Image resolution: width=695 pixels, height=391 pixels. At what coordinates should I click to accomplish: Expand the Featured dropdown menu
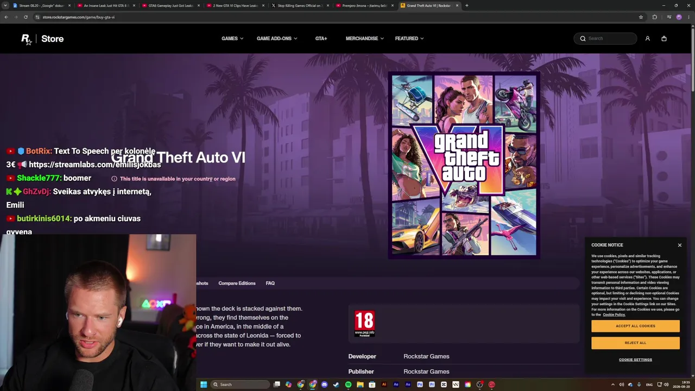pyautogui.click(x=409, y=39)
